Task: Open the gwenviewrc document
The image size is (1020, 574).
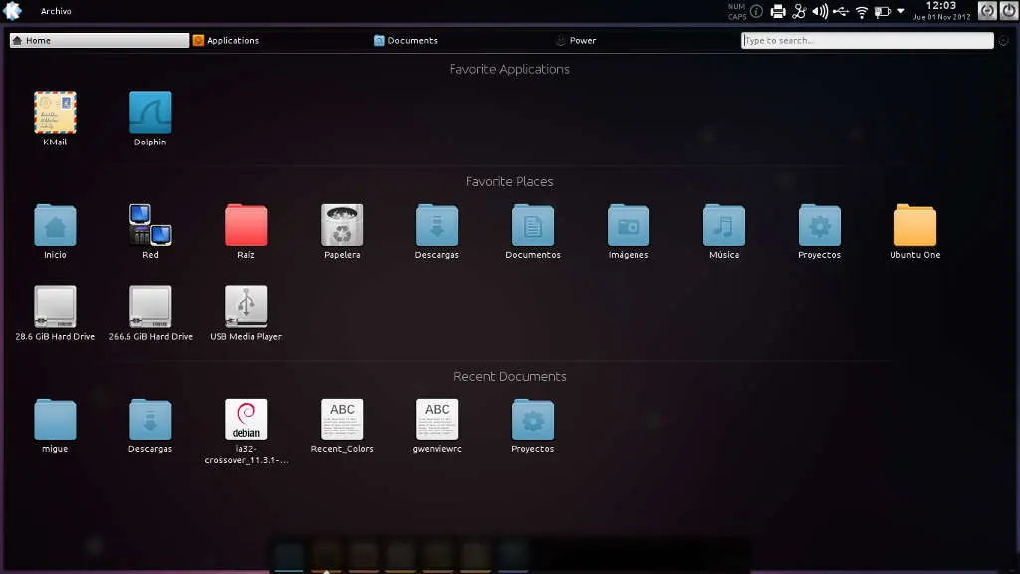Action: pos(437,426)
